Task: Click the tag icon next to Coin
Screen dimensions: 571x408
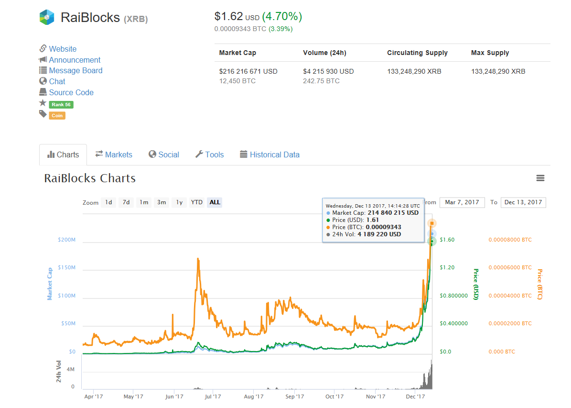Action: click(43, 114)
